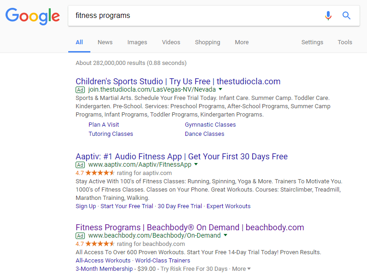Follow the Gymnastic Classes sitelink
The height and width of the screenshot is (280, 367).
pyautogui.click(x=210, y=125)
